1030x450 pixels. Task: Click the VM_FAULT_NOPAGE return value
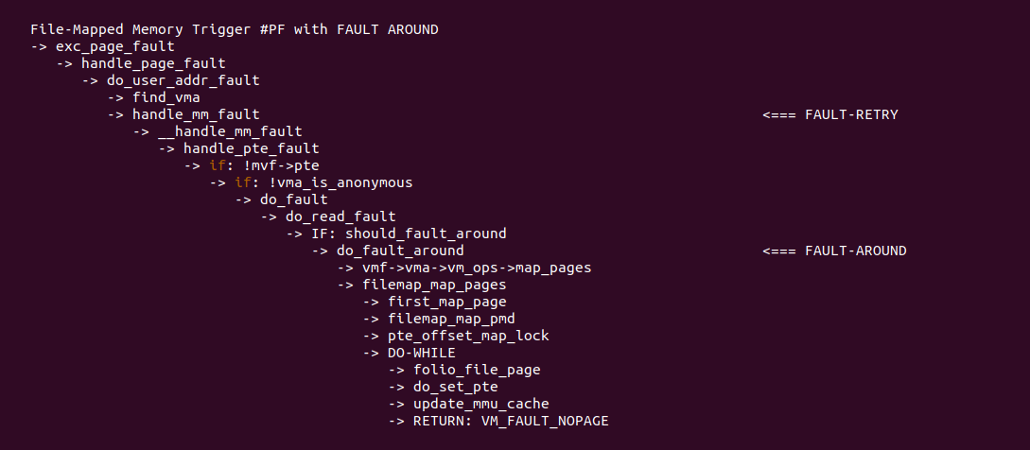[545, 421]
